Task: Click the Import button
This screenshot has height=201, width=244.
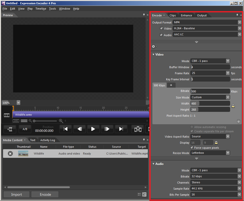Action: 16,194
